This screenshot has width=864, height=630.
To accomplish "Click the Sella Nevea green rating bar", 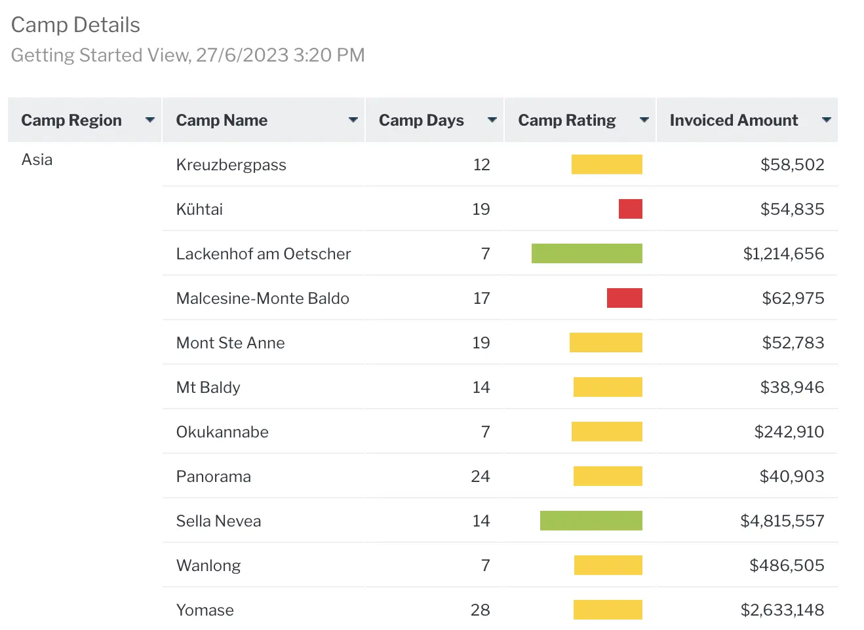I will click(591, 521).
